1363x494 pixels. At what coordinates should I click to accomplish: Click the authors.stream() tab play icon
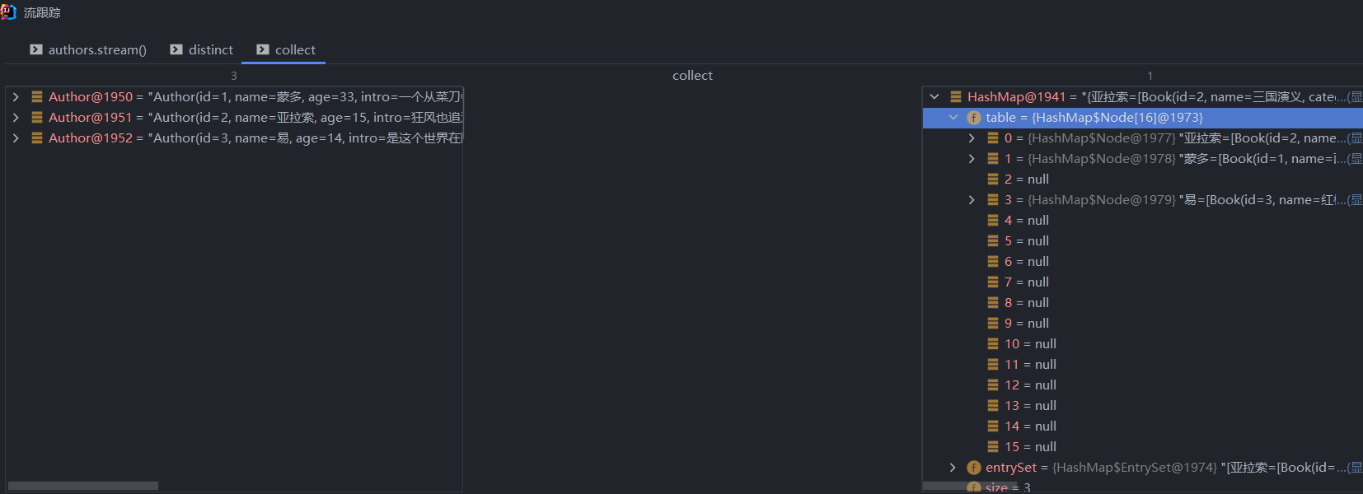click(x=36, y=49)
